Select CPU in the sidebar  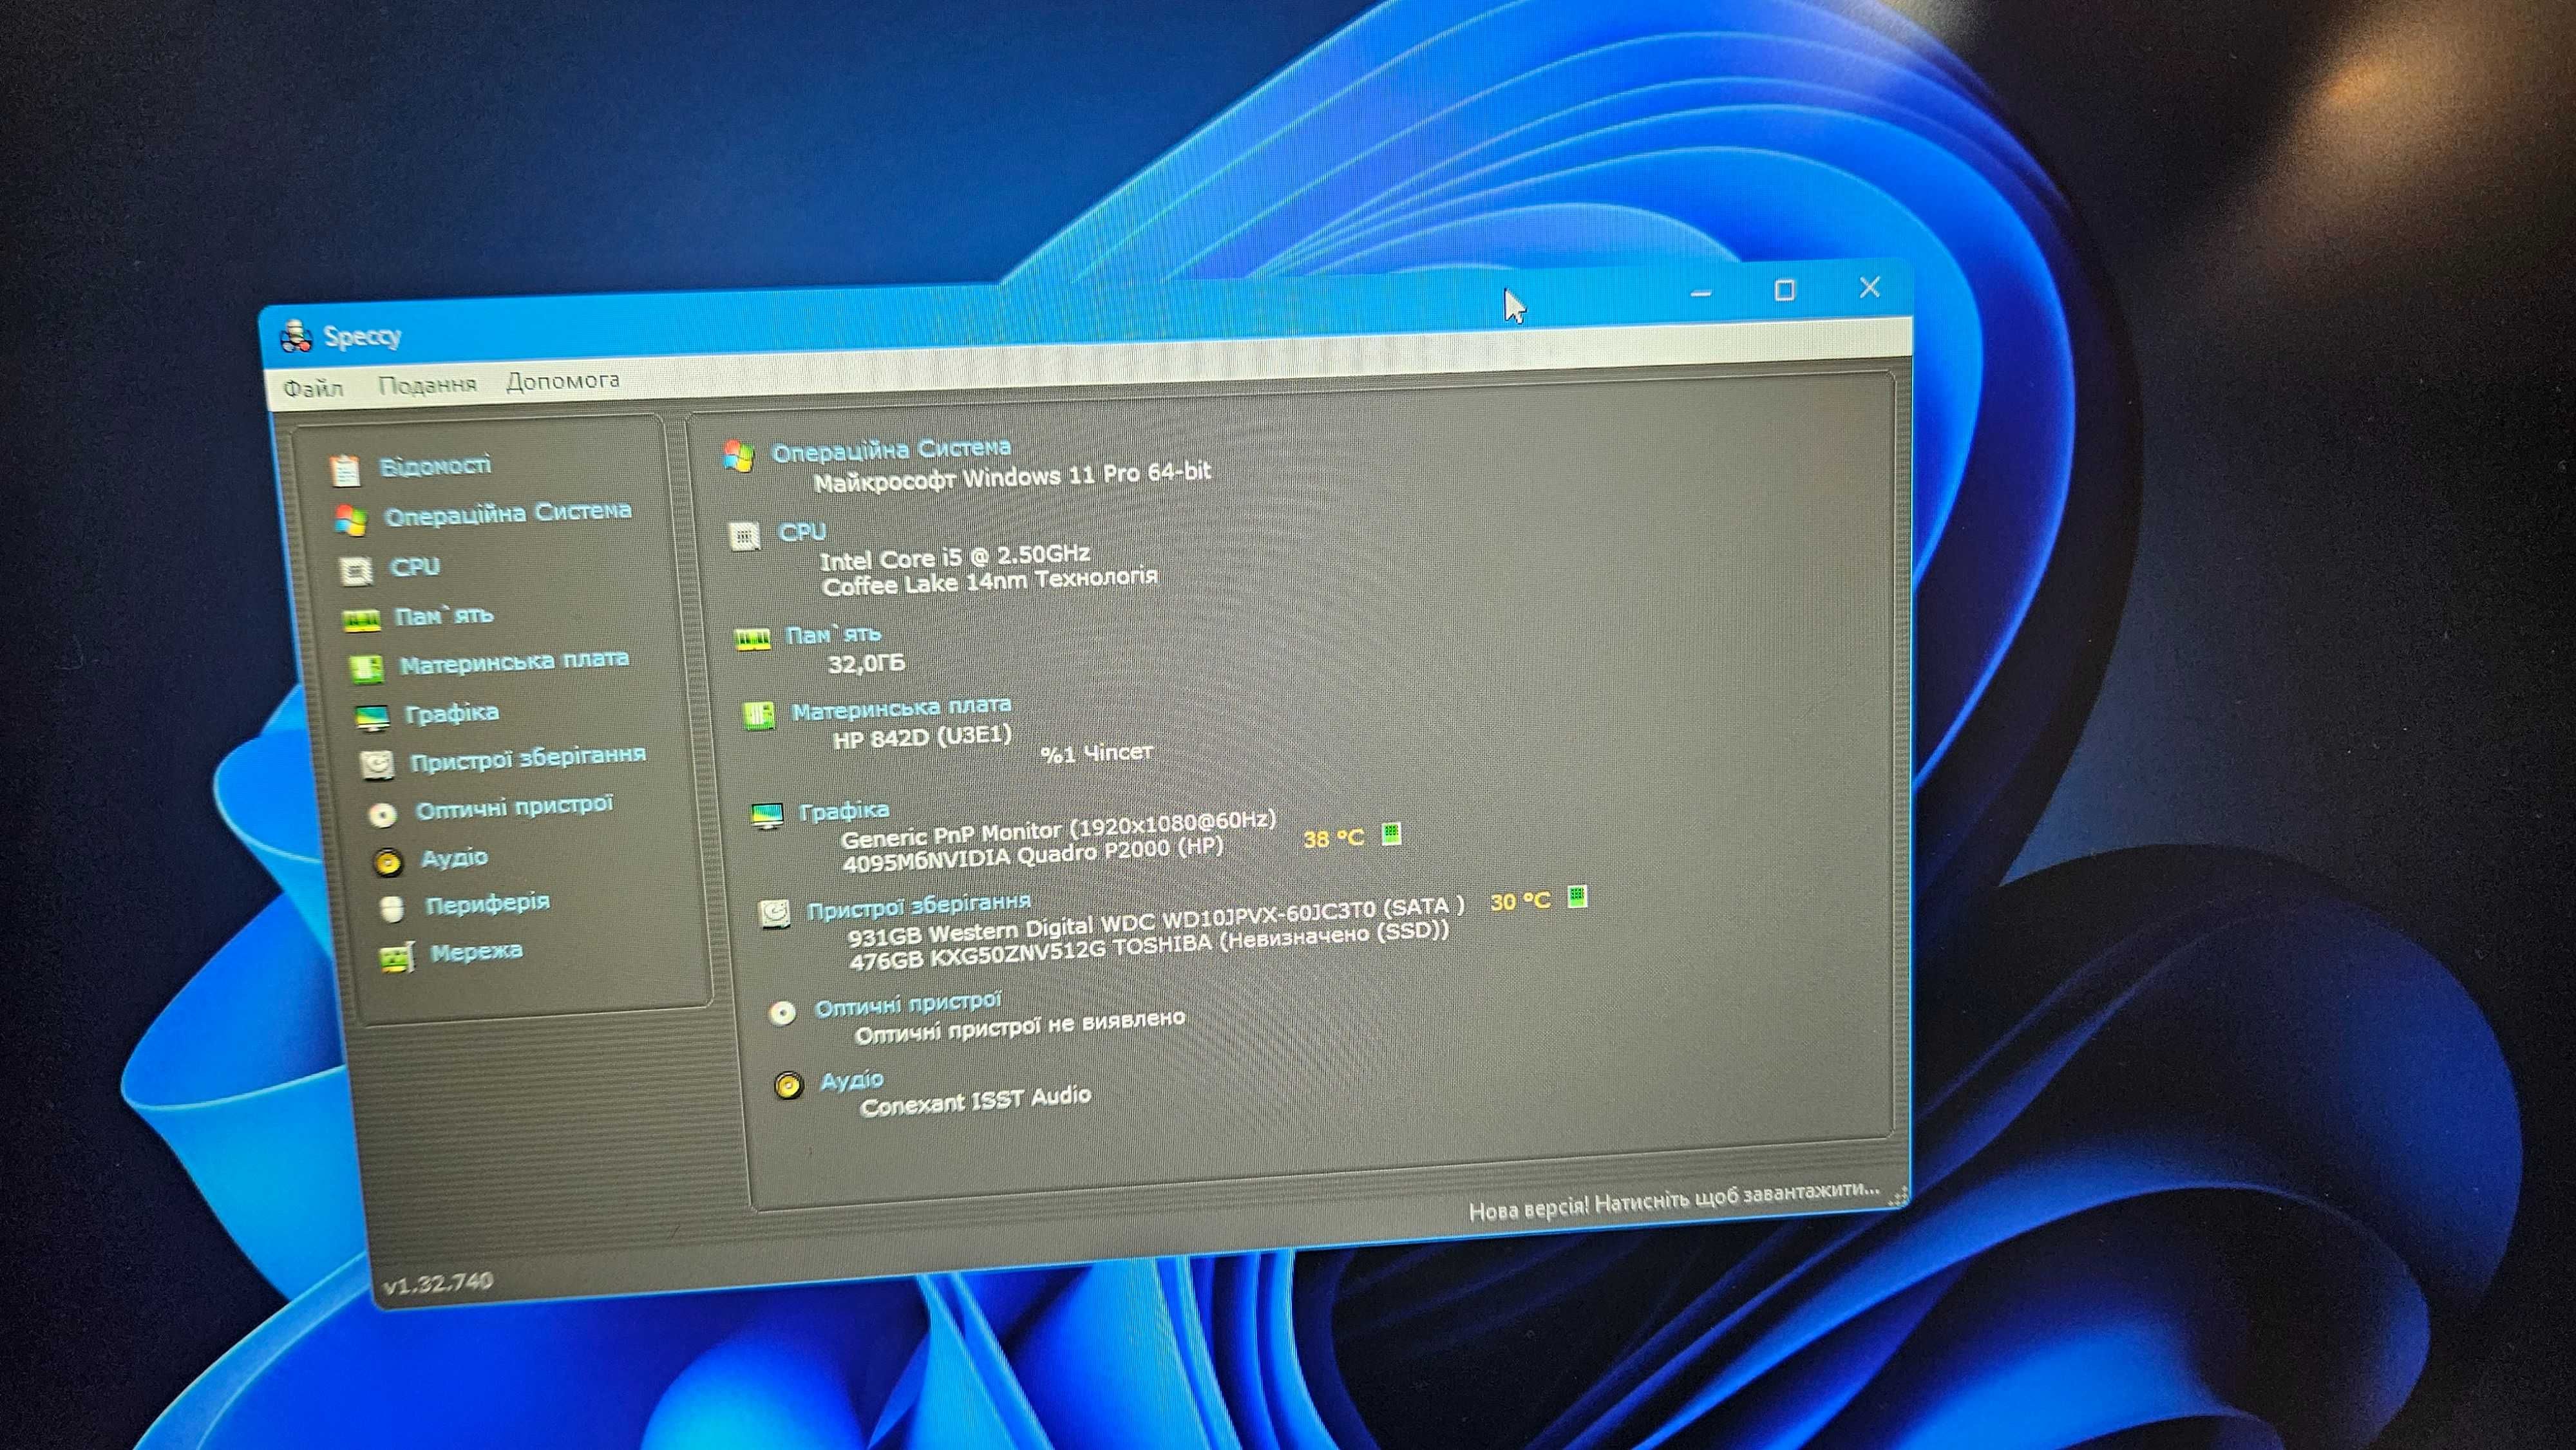[x=415, y=567]
